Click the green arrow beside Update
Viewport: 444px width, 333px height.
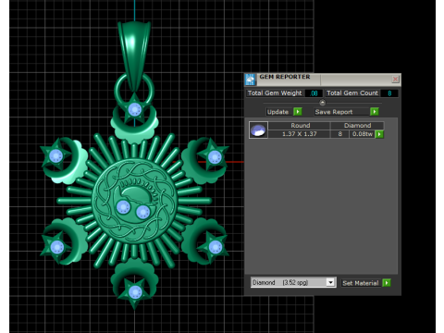pyautogui.click(x=298, y=112)
